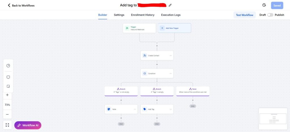
Task: Open Create Contact three-dot menu
Action: click(x=170, y=56)
